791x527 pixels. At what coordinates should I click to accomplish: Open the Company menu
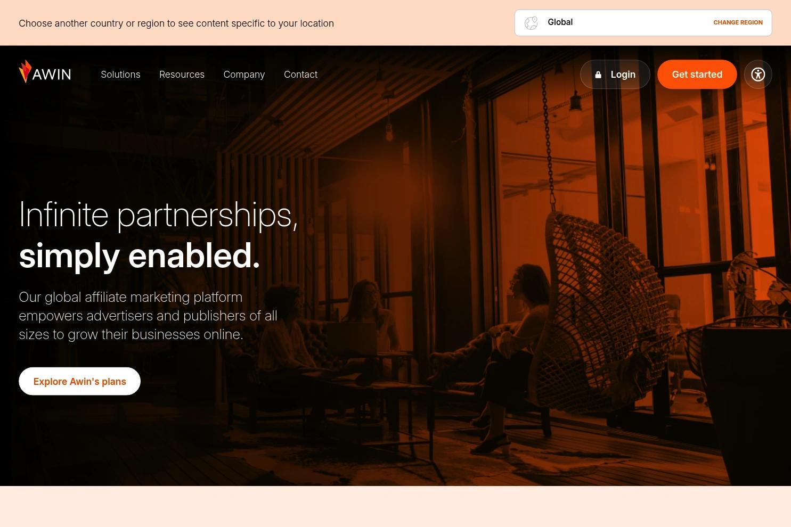pyautogui.click(x=244, y=75)
